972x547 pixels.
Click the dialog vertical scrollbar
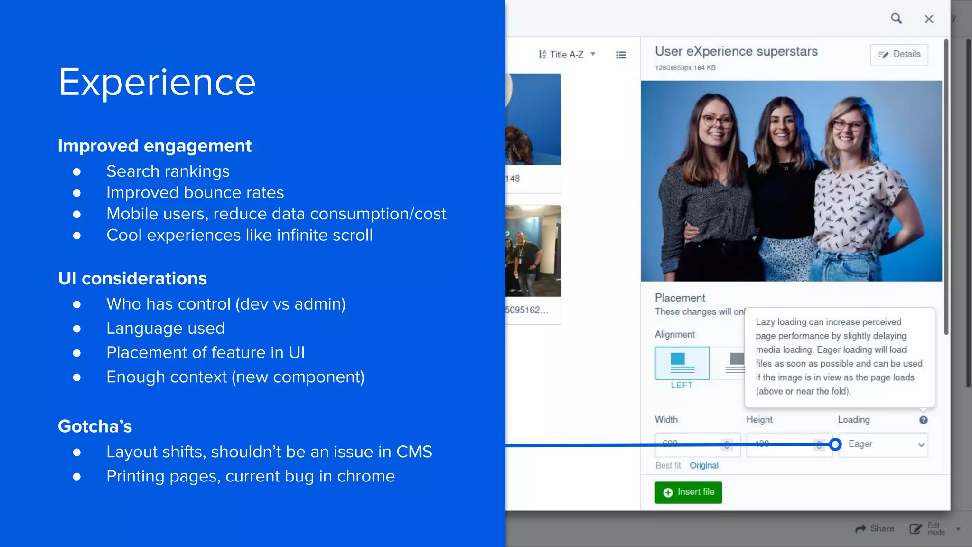[x=946, y=187]
